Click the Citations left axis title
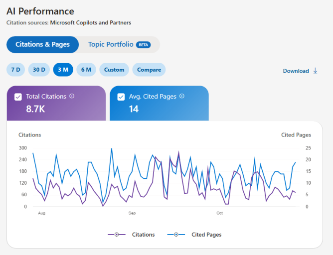 (30, 135)
